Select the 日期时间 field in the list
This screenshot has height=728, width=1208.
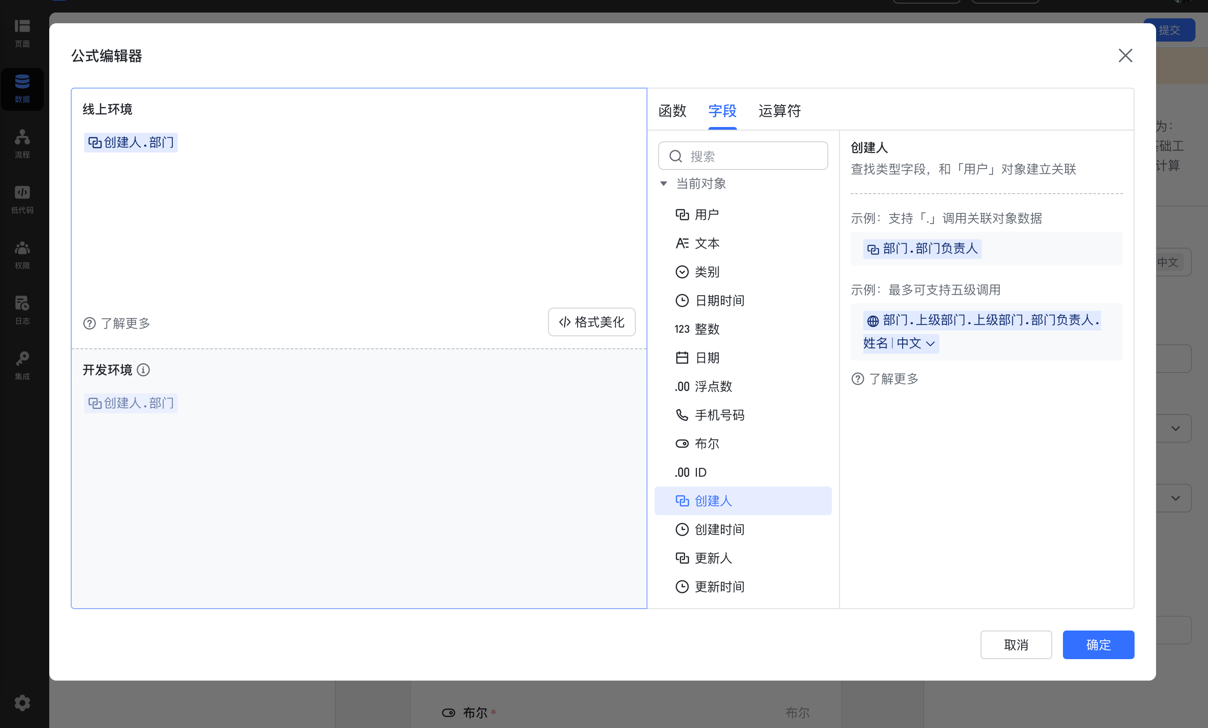point(743,301)
